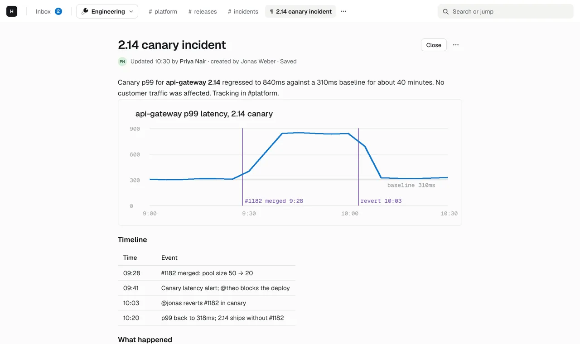Screen dimensions: 580x344
Task: Click the author name Priya Nair
Action: [x=193, y=62]
